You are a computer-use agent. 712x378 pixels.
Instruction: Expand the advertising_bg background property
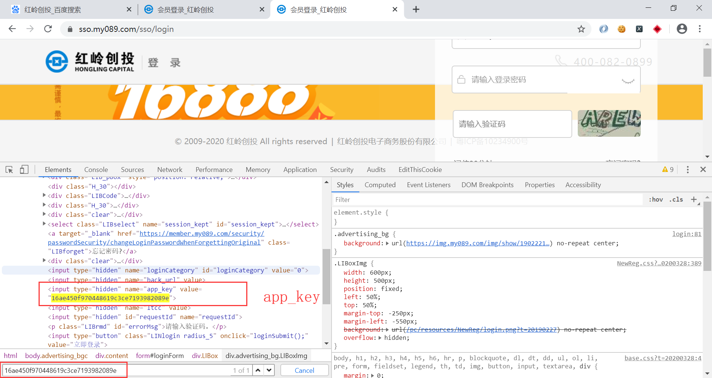click(388, 243)
